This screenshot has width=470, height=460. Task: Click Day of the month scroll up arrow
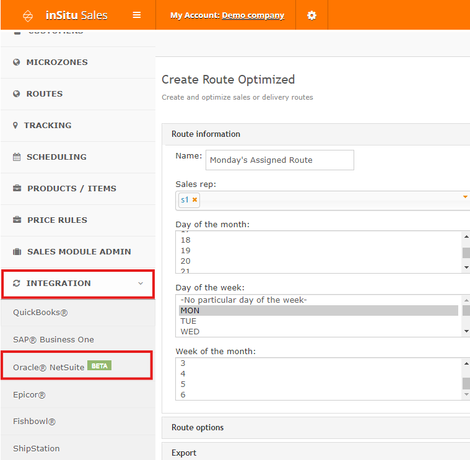coord(466,237)
